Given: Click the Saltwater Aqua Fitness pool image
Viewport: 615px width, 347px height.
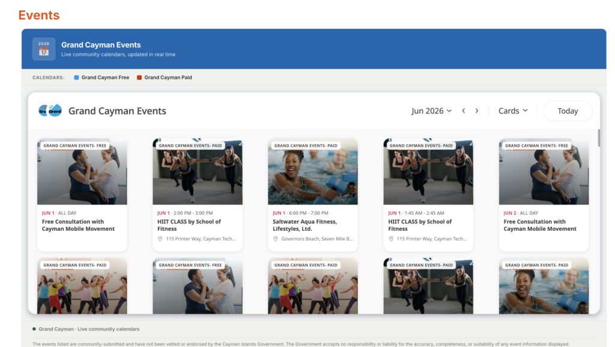Looking at the screenshot, I should point(312,171).
